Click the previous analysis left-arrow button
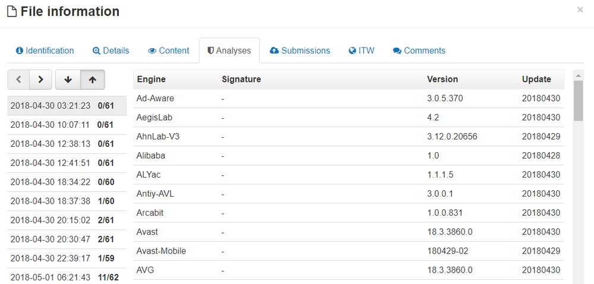 (x=19, y=80)
